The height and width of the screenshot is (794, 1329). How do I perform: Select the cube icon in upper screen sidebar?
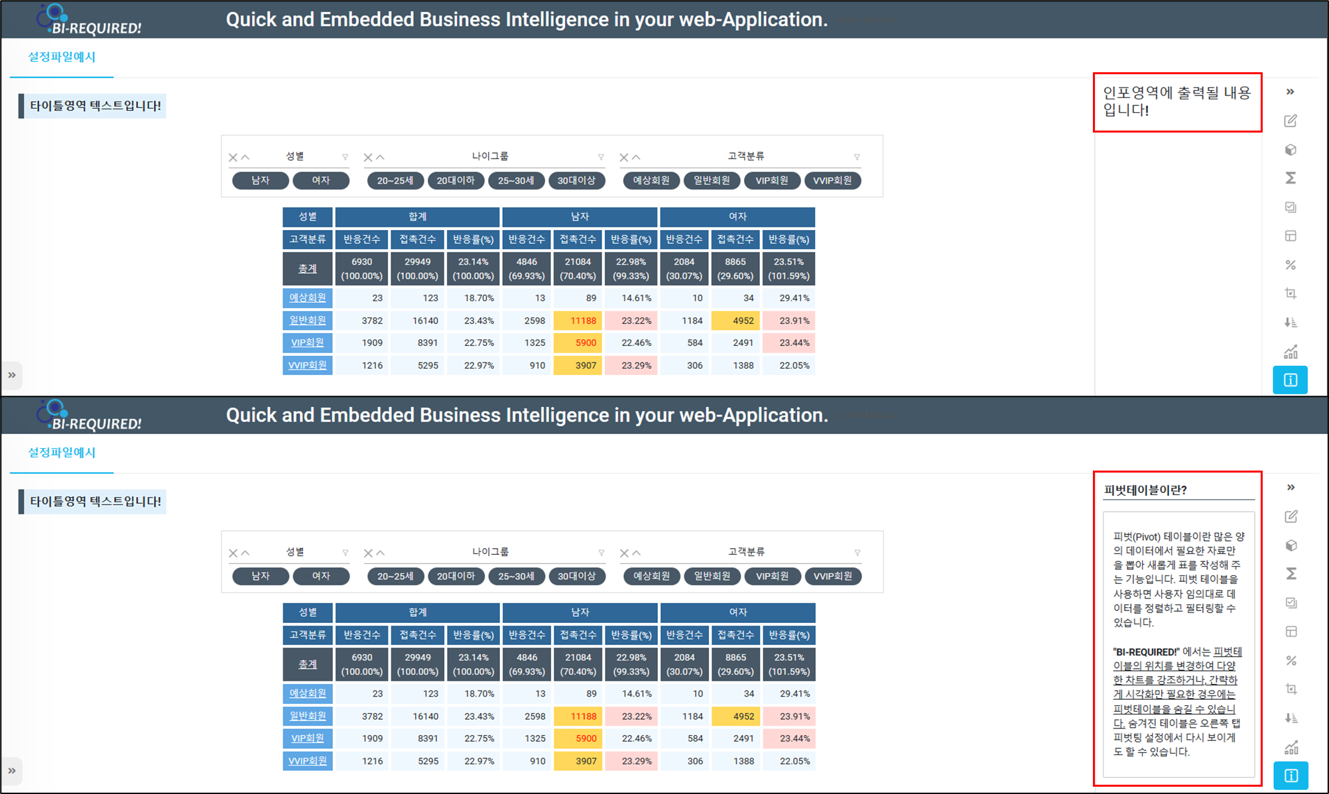point(1291,150)
